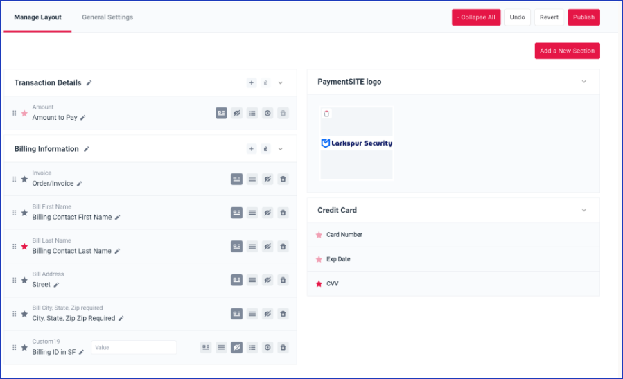Set Amount to Pay as list type

(252, 113)
